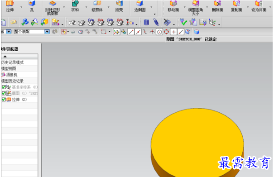Viewport: 274px width, 177px height.
Task: Toggle the midpoint snap option
Action: [138, 32]
